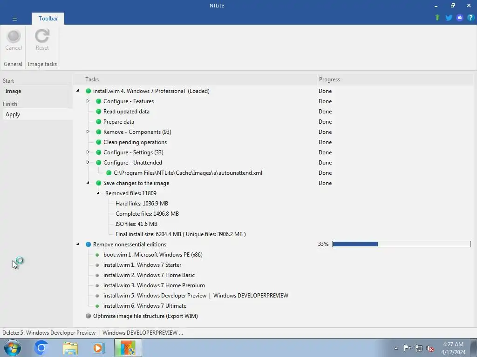
Task: Click the Tasks column header
Action: (92, 79)
